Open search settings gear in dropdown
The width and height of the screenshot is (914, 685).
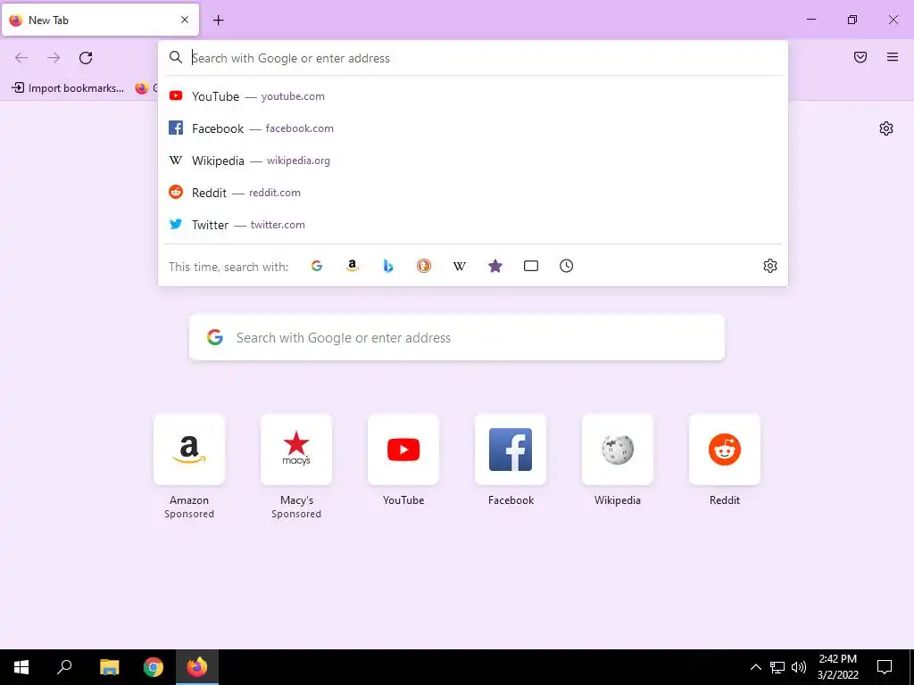770,266
